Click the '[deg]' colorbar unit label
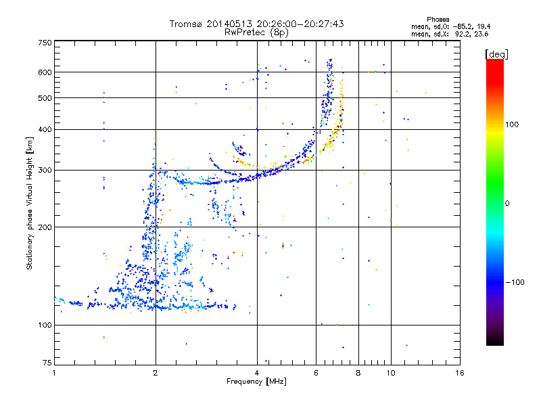 pyautogui.click(x=496, y=54)
